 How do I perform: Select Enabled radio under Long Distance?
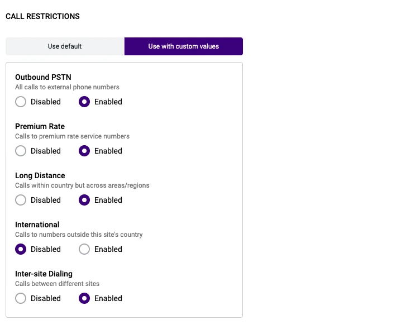point(84,200)
